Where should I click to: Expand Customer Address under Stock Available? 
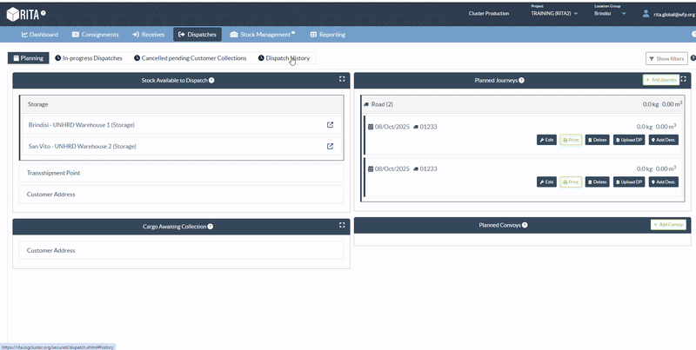(181, 195)
